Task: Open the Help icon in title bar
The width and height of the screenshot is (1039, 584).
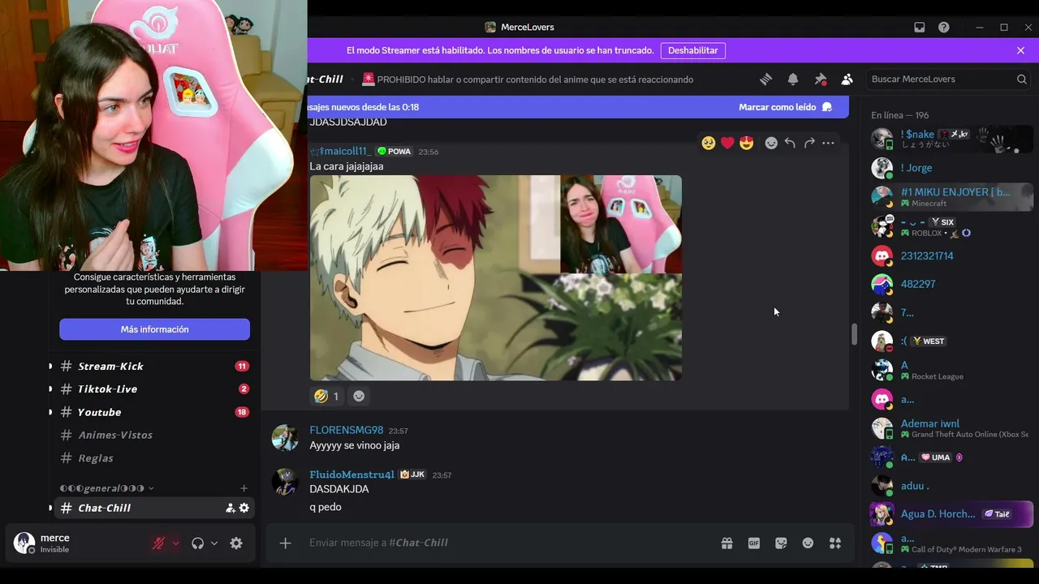Action: [x=944, y=27]
